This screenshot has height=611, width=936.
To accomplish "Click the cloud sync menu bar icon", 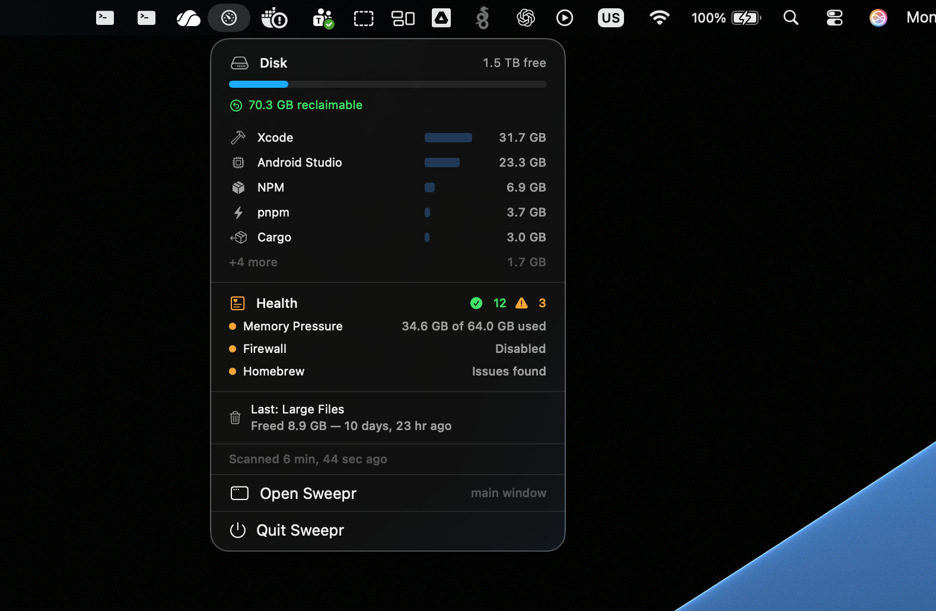I will point(189,18).
